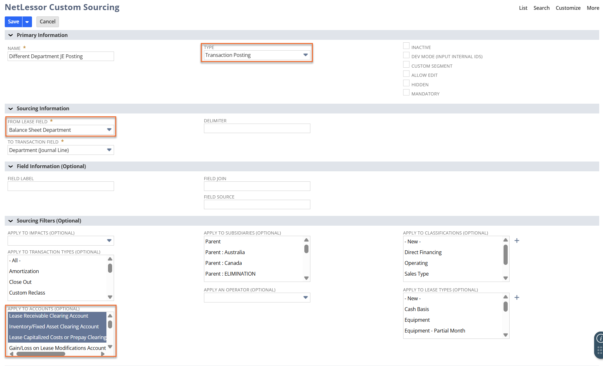
Task: Select Amortization in transaction types list
Action: pos(24,271)
